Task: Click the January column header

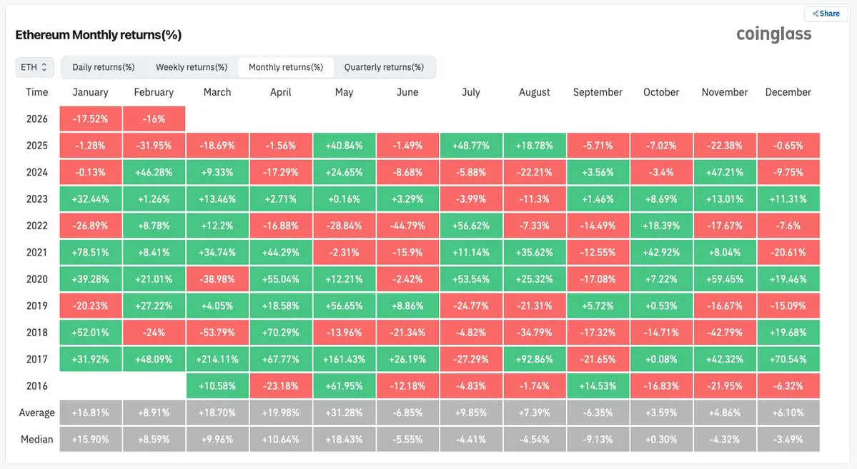Action: [x=91, y=92]
